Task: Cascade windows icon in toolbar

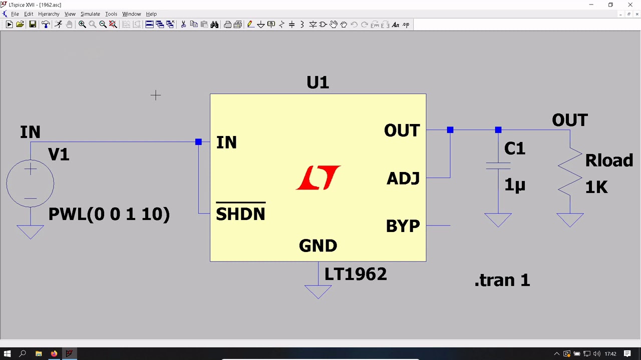Action: (160, 24)
